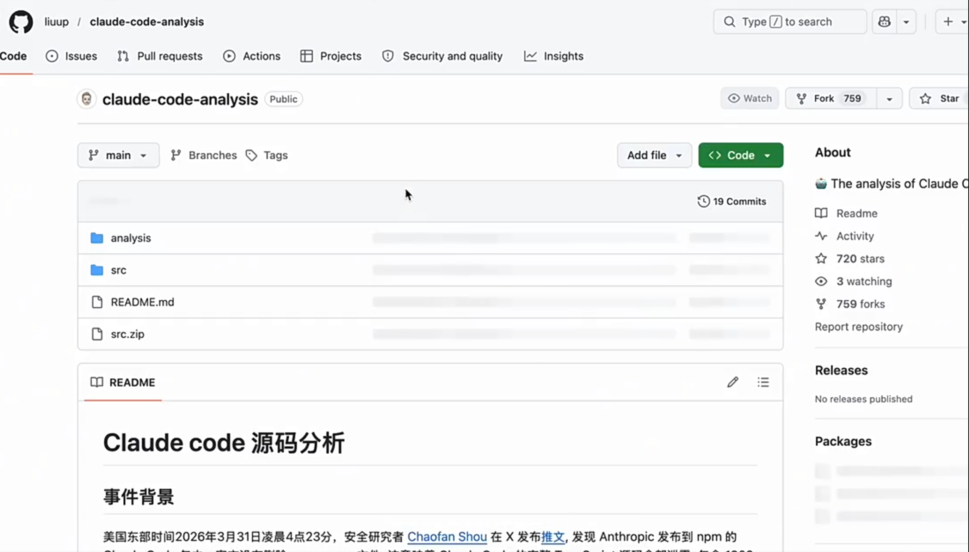This screenshot has height=552, width=969.
Task: Click the plus create-new button
Action: [948, 22]
